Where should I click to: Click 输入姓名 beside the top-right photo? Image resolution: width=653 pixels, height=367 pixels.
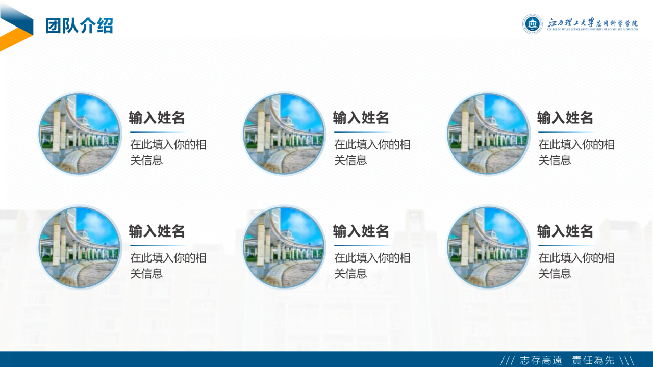[565, 118]
